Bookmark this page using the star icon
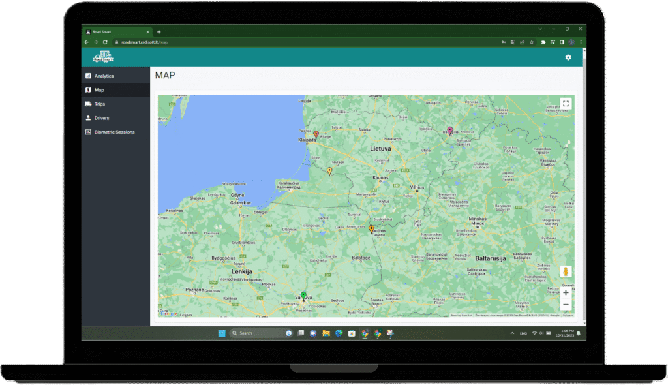 click(532, 42)
